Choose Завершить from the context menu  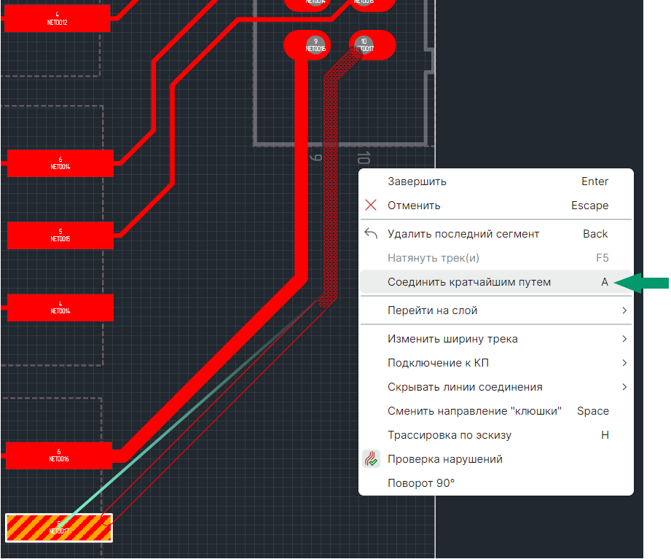[x=417, y=181]
